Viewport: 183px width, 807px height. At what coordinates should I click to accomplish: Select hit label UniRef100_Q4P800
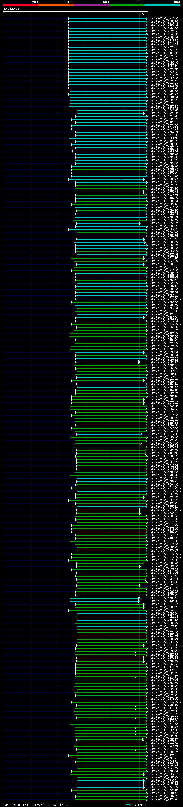[x=164, y=318]
